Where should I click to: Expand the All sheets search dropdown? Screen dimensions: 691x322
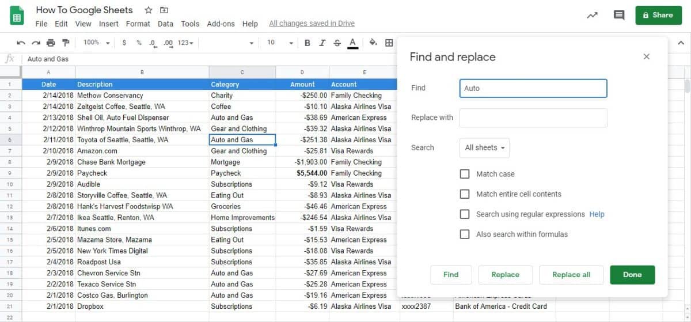pos(484,148)
